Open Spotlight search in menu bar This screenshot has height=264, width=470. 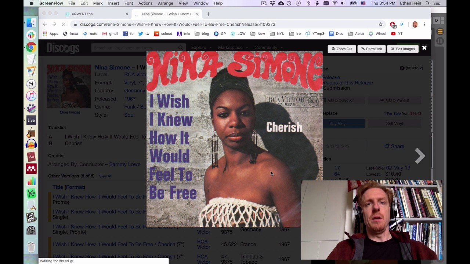(x=428, y=3)
